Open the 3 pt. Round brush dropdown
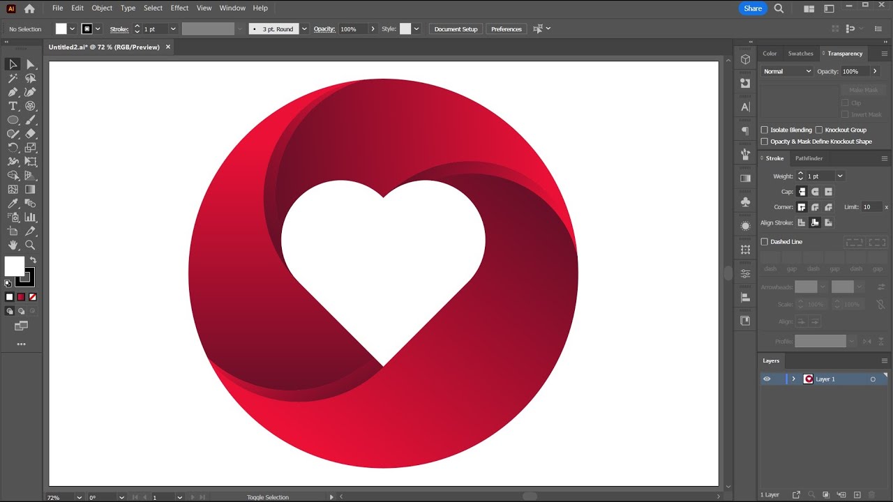893x502 pixels. click(304, 29)
